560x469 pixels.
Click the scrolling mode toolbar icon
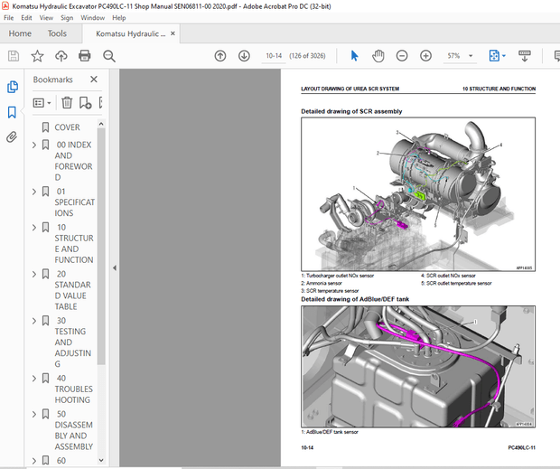[524, 56]
